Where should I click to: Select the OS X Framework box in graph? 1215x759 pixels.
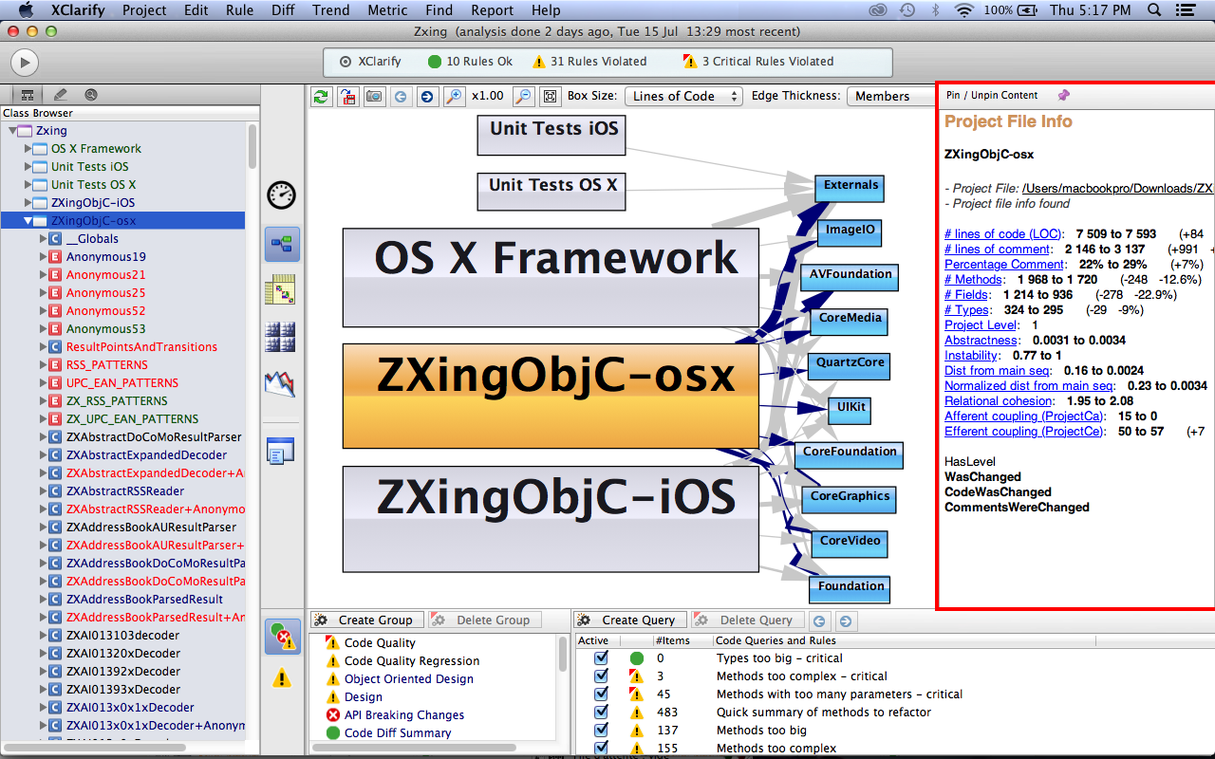pos(551,278)
